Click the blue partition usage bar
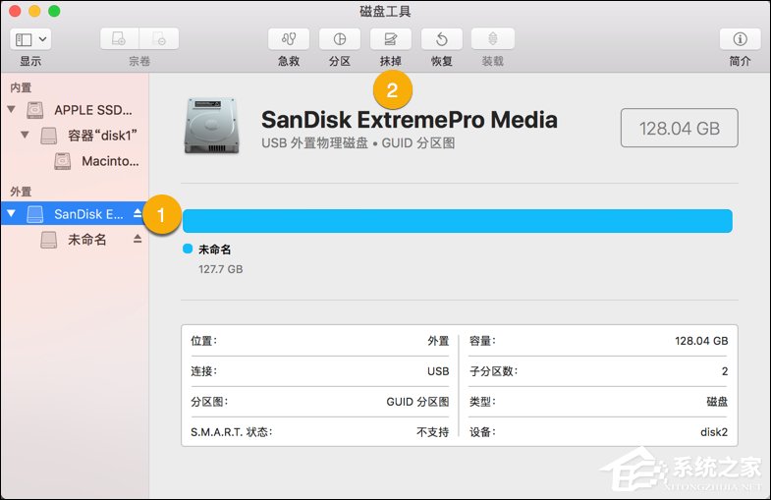 457,221
